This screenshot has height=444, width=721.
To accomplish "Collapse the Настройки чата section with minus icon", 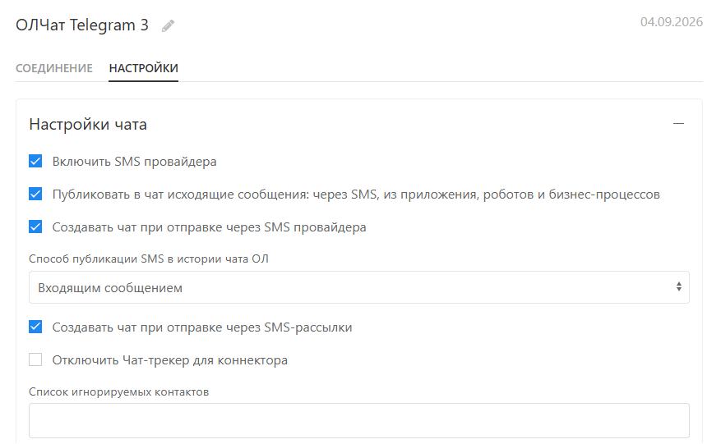I will point(678,123).
